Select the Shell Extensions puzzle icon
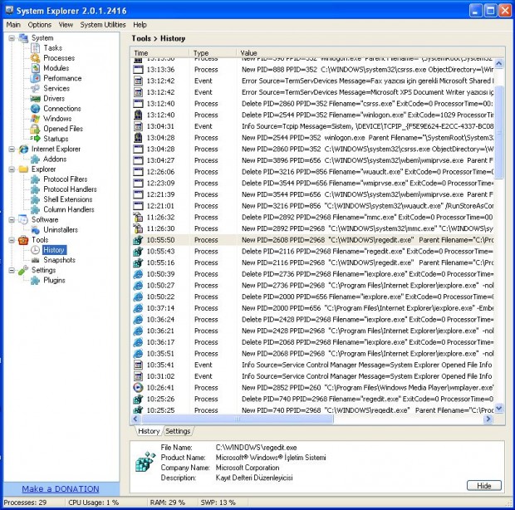This screenshot has height=510, width=515. [35, 199]
